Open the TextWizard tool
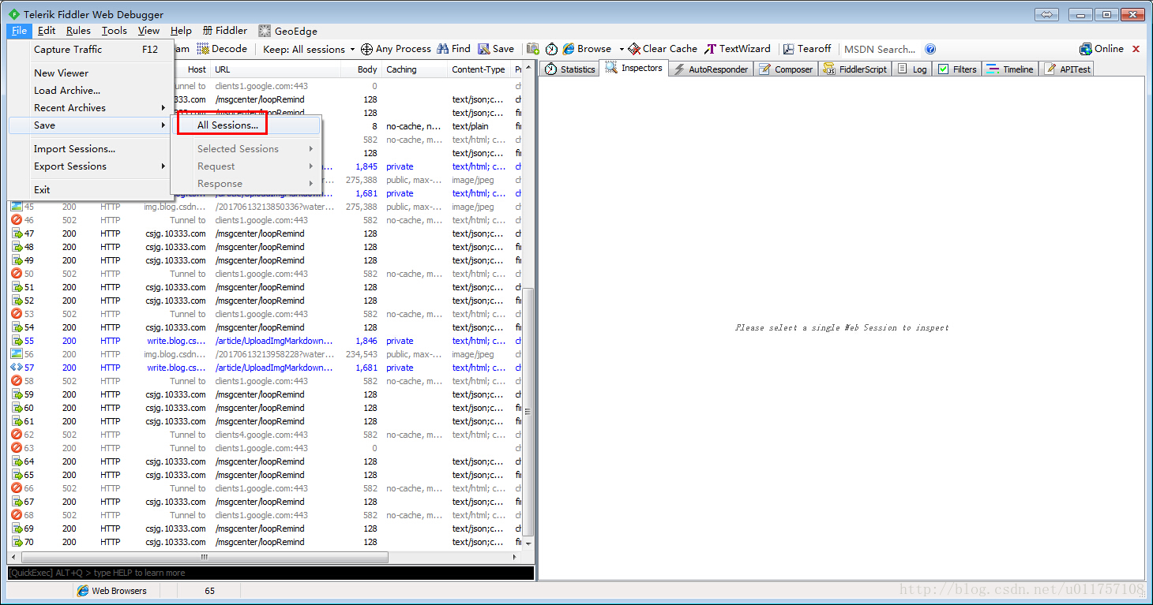This screenshot has height=605, width=1153. [x=738, y=49]
